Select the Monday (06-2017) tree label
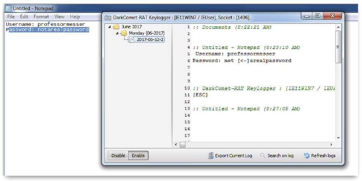Image resolution: width=362 pixels, height=181 pixels. click(x=147, y=33)
